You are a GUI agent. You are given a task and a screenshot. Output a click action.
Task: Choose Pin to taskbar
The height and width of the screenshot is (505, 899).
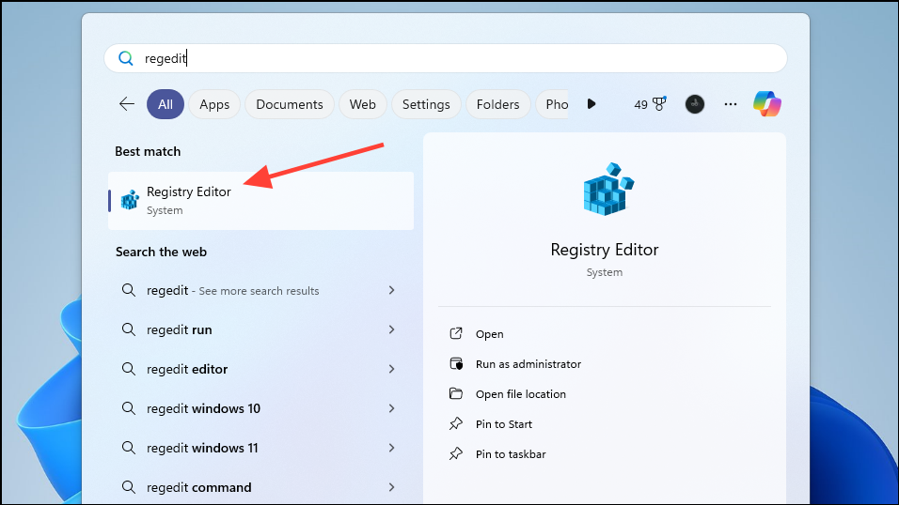point(511,454)
